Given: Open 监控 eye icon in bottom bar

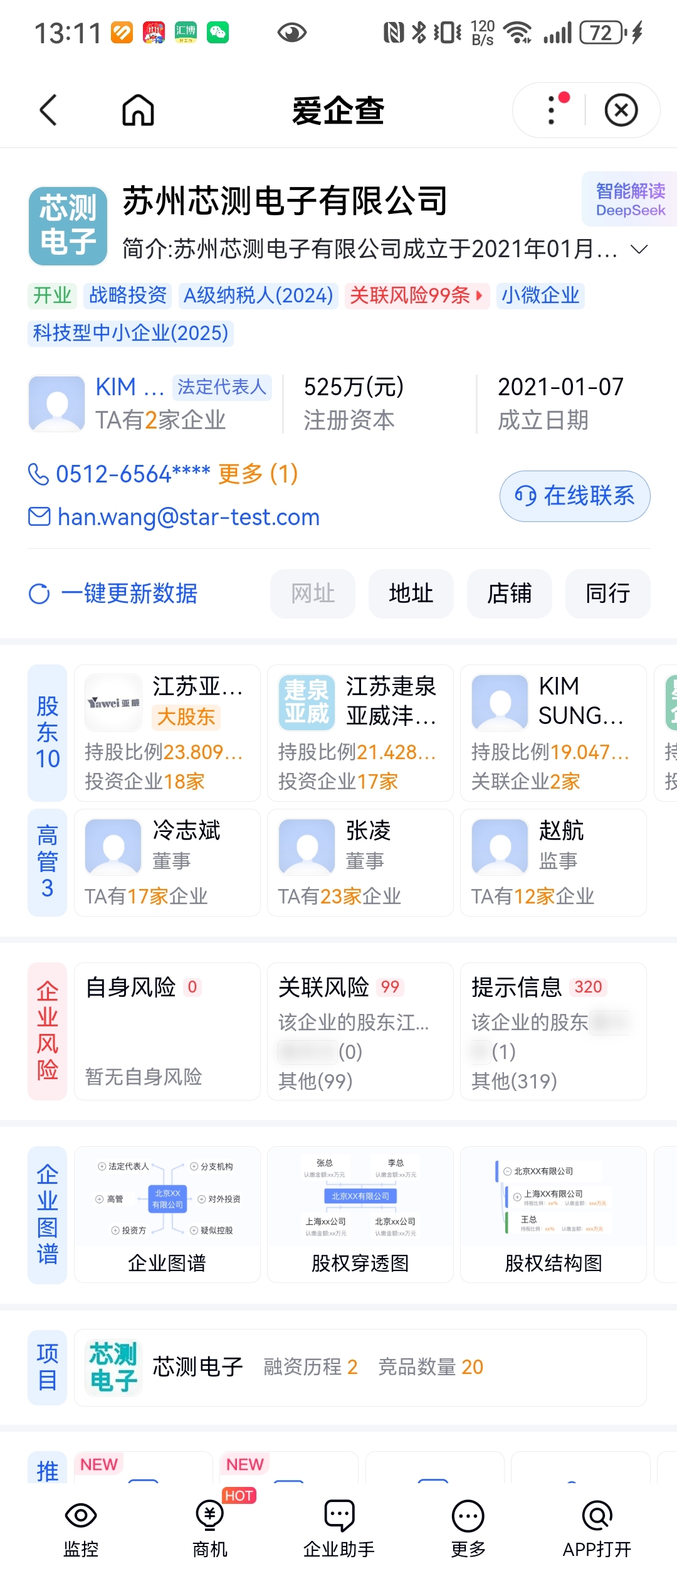Looking at the screenshot, I should tap(81, 1528).
